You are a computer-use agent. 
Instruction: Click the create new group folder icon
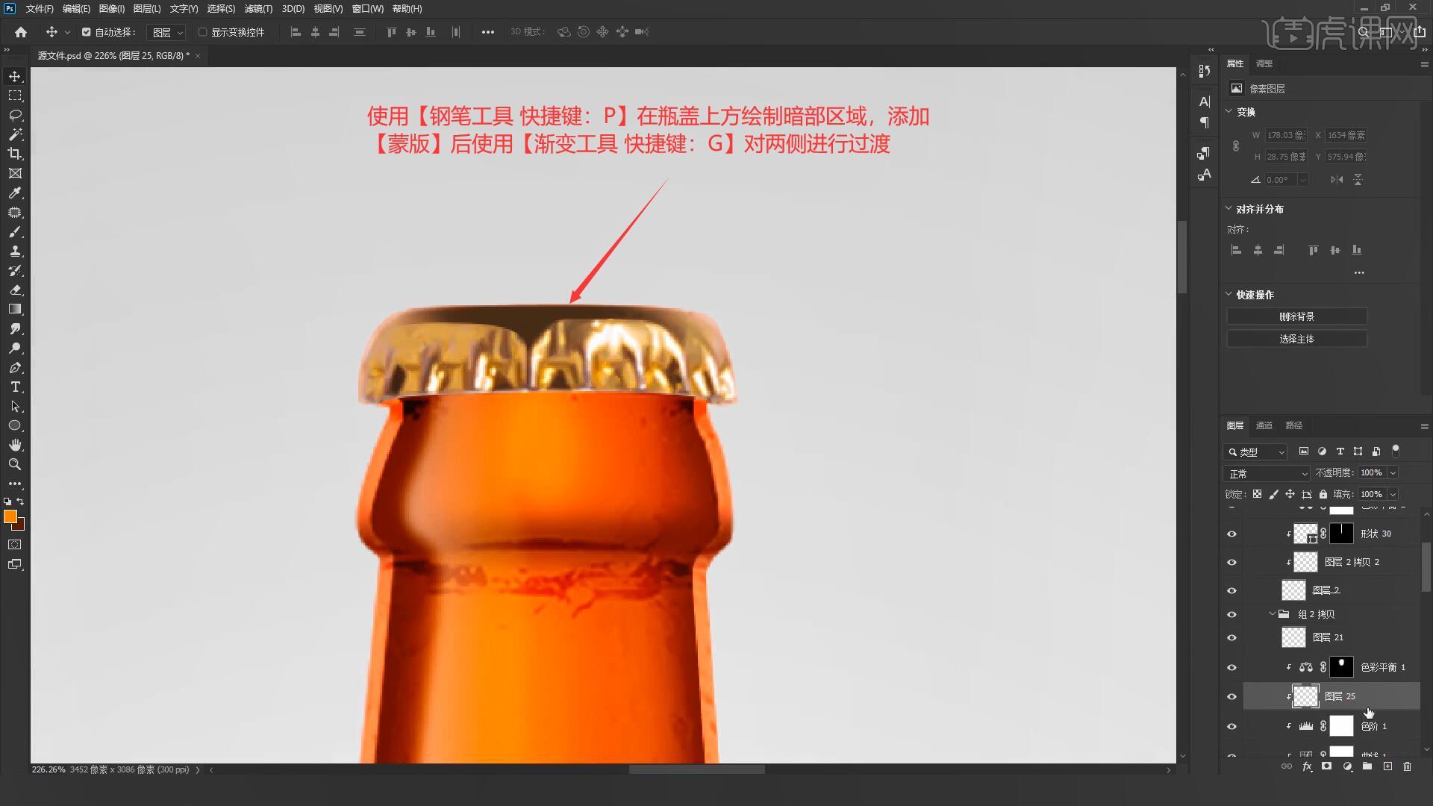1367,766
